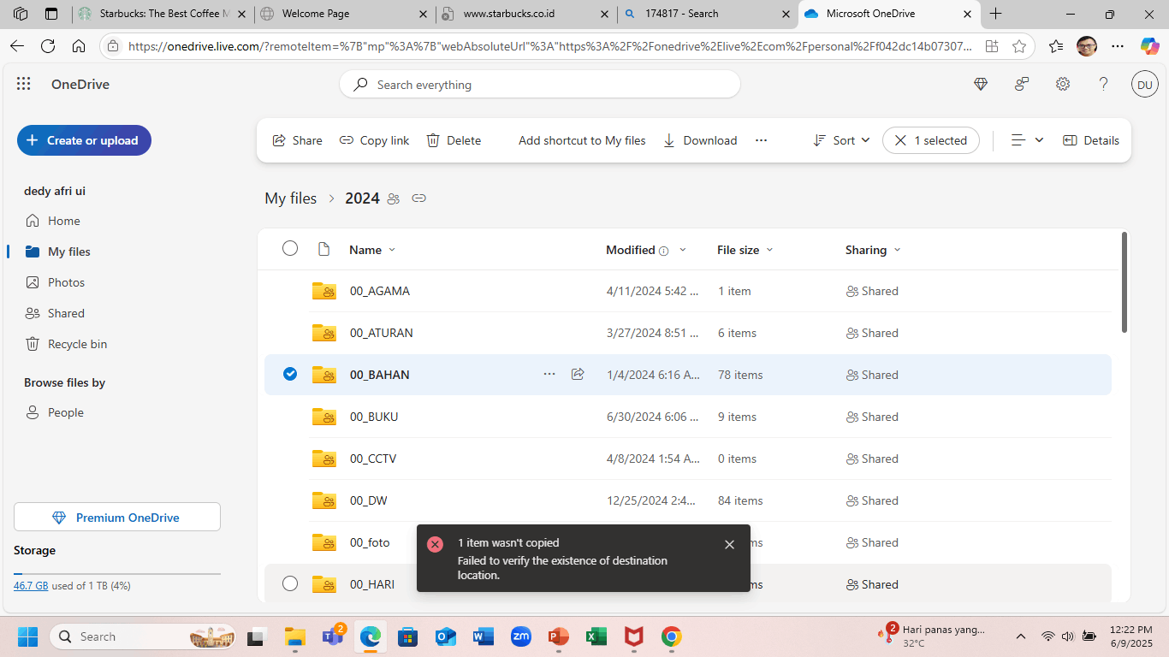Select all files with header circle

click(x=289, y=248)
